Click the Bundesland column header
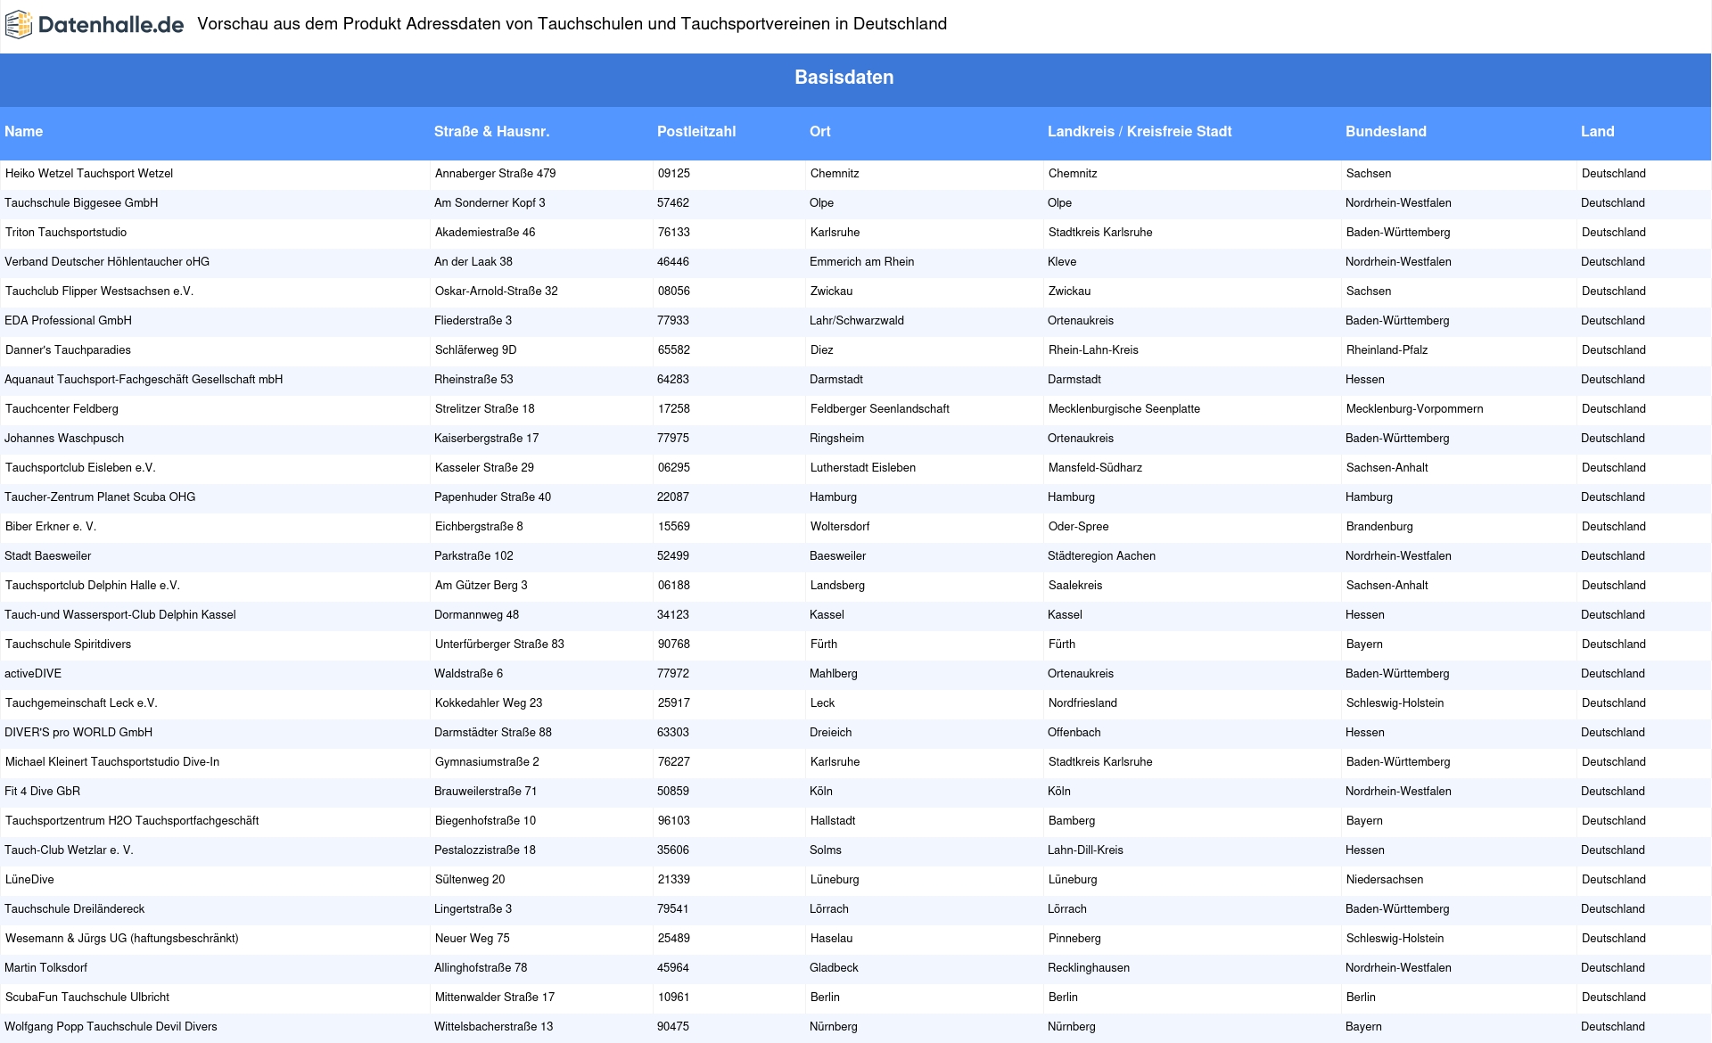Image resolution: width=1712 pixels, height=1043 pixels. coord(1386,131)
